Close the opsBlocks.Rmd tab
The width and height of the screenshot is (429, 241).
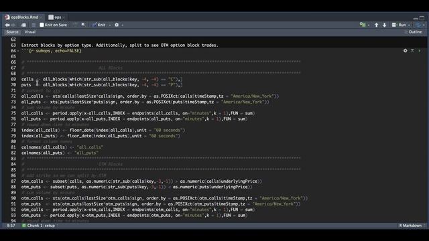tap(41, 17)
